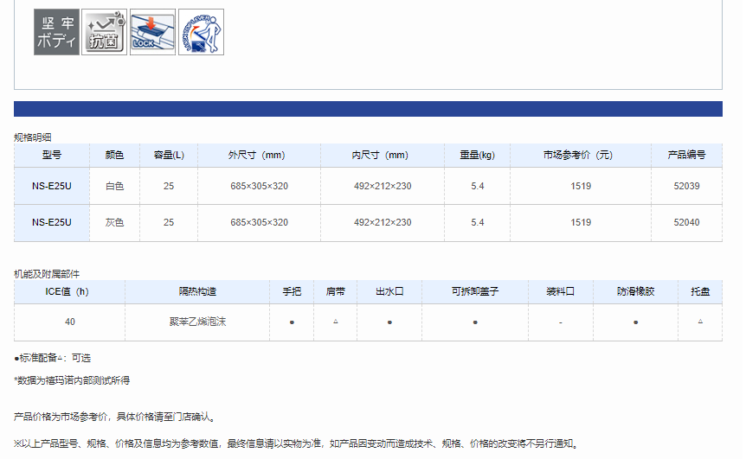Click the *数据为禧玛诺内部测试所得 note
746x459 pixels.
[72, 380]
